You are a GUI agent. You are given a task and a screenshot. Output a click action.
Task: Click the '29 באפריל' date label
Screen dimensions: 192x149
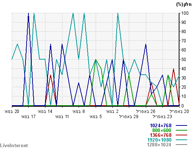click(x=129, y=117)
